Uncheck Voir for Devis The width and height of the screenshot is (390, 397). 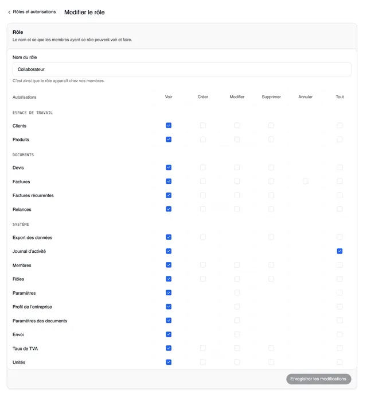pyautogui.click(x=169, y=167)
